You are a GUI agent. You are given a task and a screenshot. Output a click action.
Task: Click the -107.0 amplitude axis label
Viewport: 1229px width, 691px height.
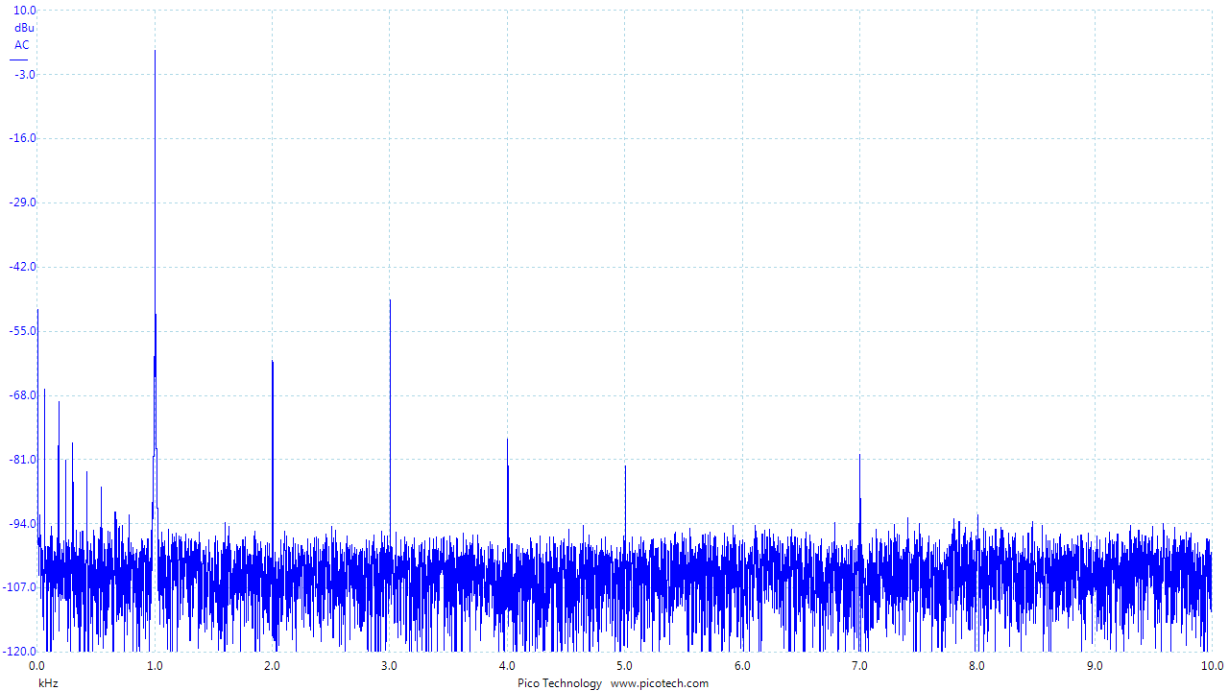pos(21,587)
